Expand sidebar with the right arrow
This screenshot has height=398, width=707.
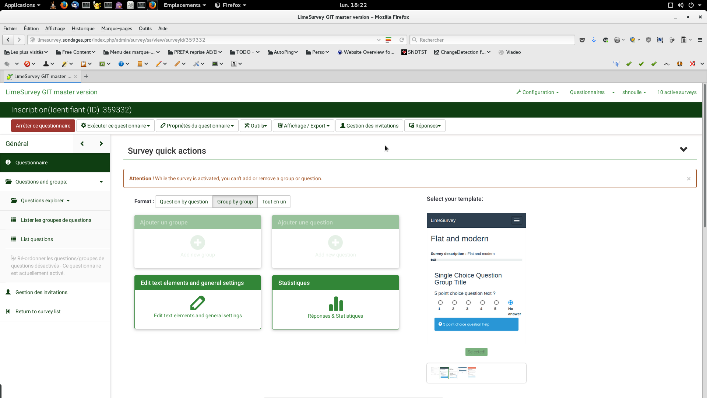[101, 144]
